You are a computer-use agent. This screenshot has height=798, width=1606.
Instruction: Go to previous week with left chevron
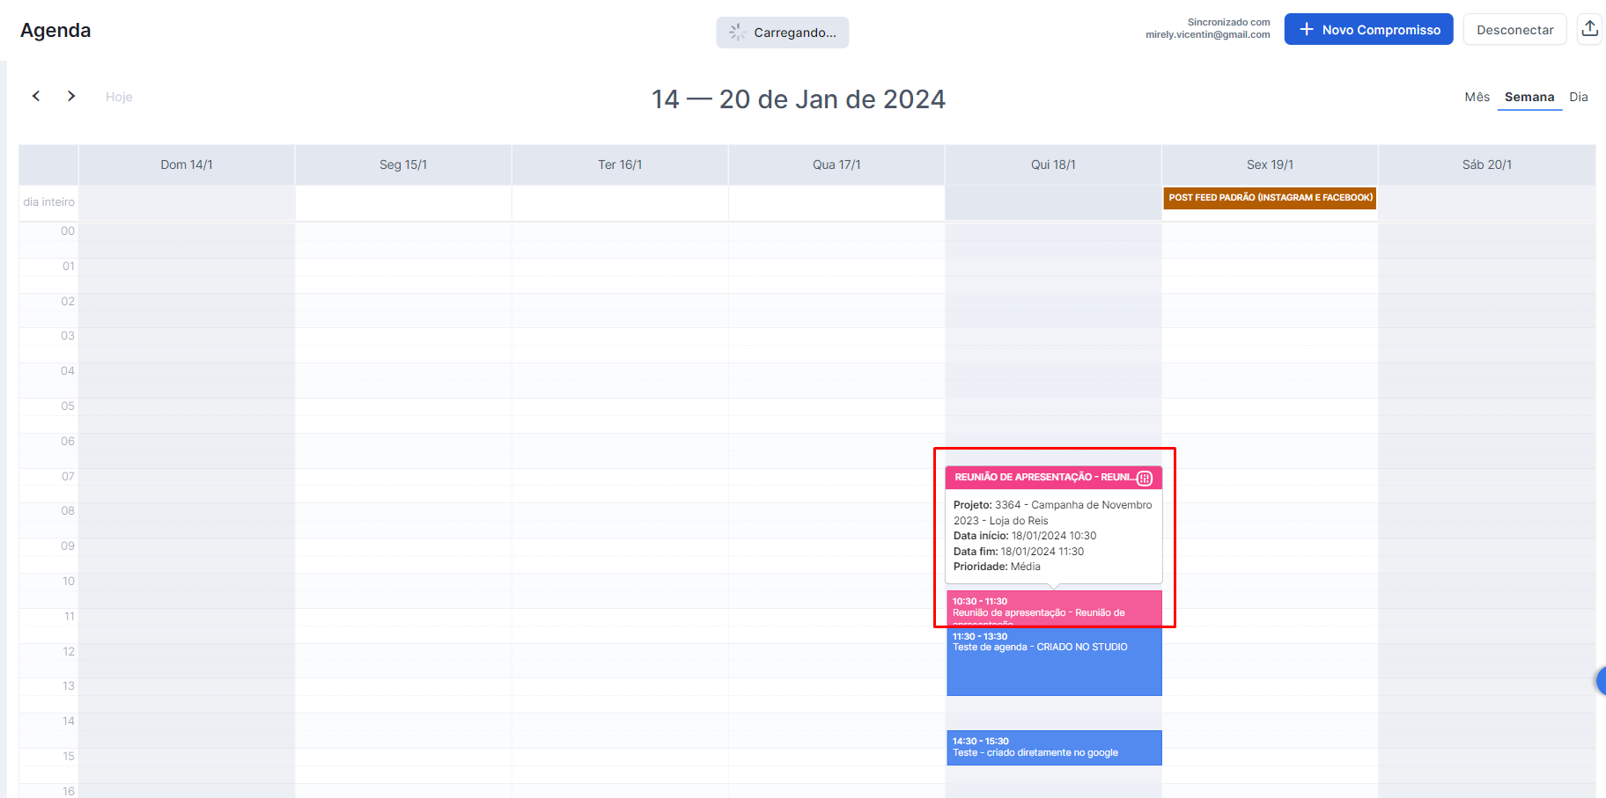point(36,96)
